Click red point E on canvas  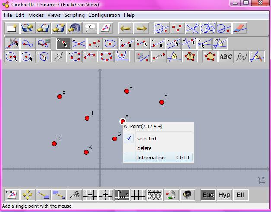[60, 97]
